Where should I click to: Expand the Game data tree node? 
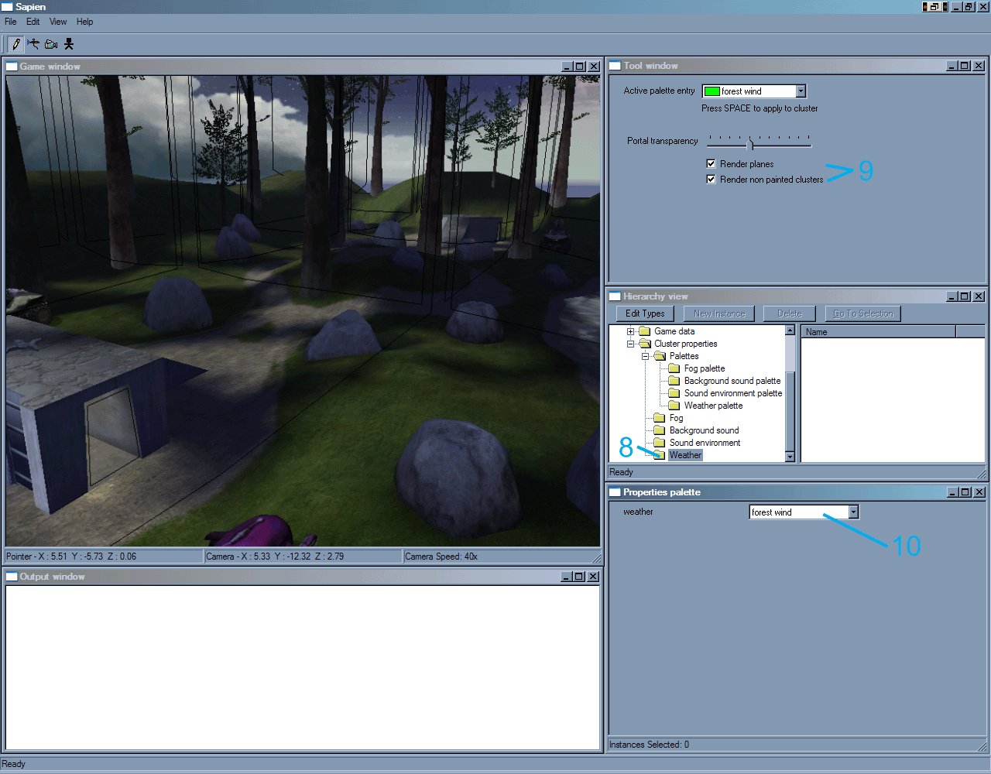click(x=630, y=331)
